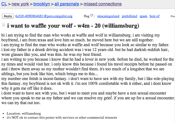The image size is (175, 124).
Task: Open the CL breadcrumb link
Action: pyautogui.click(x=4, y=4)
